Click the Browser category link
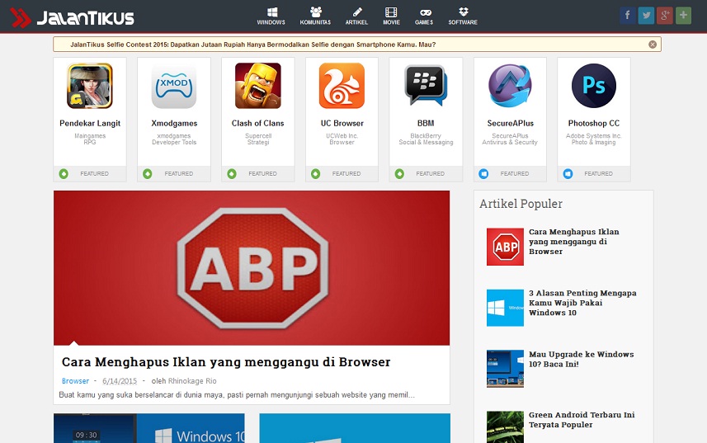Image resolution: width=707 pixels, height=443 pixels. click(75, 381)
